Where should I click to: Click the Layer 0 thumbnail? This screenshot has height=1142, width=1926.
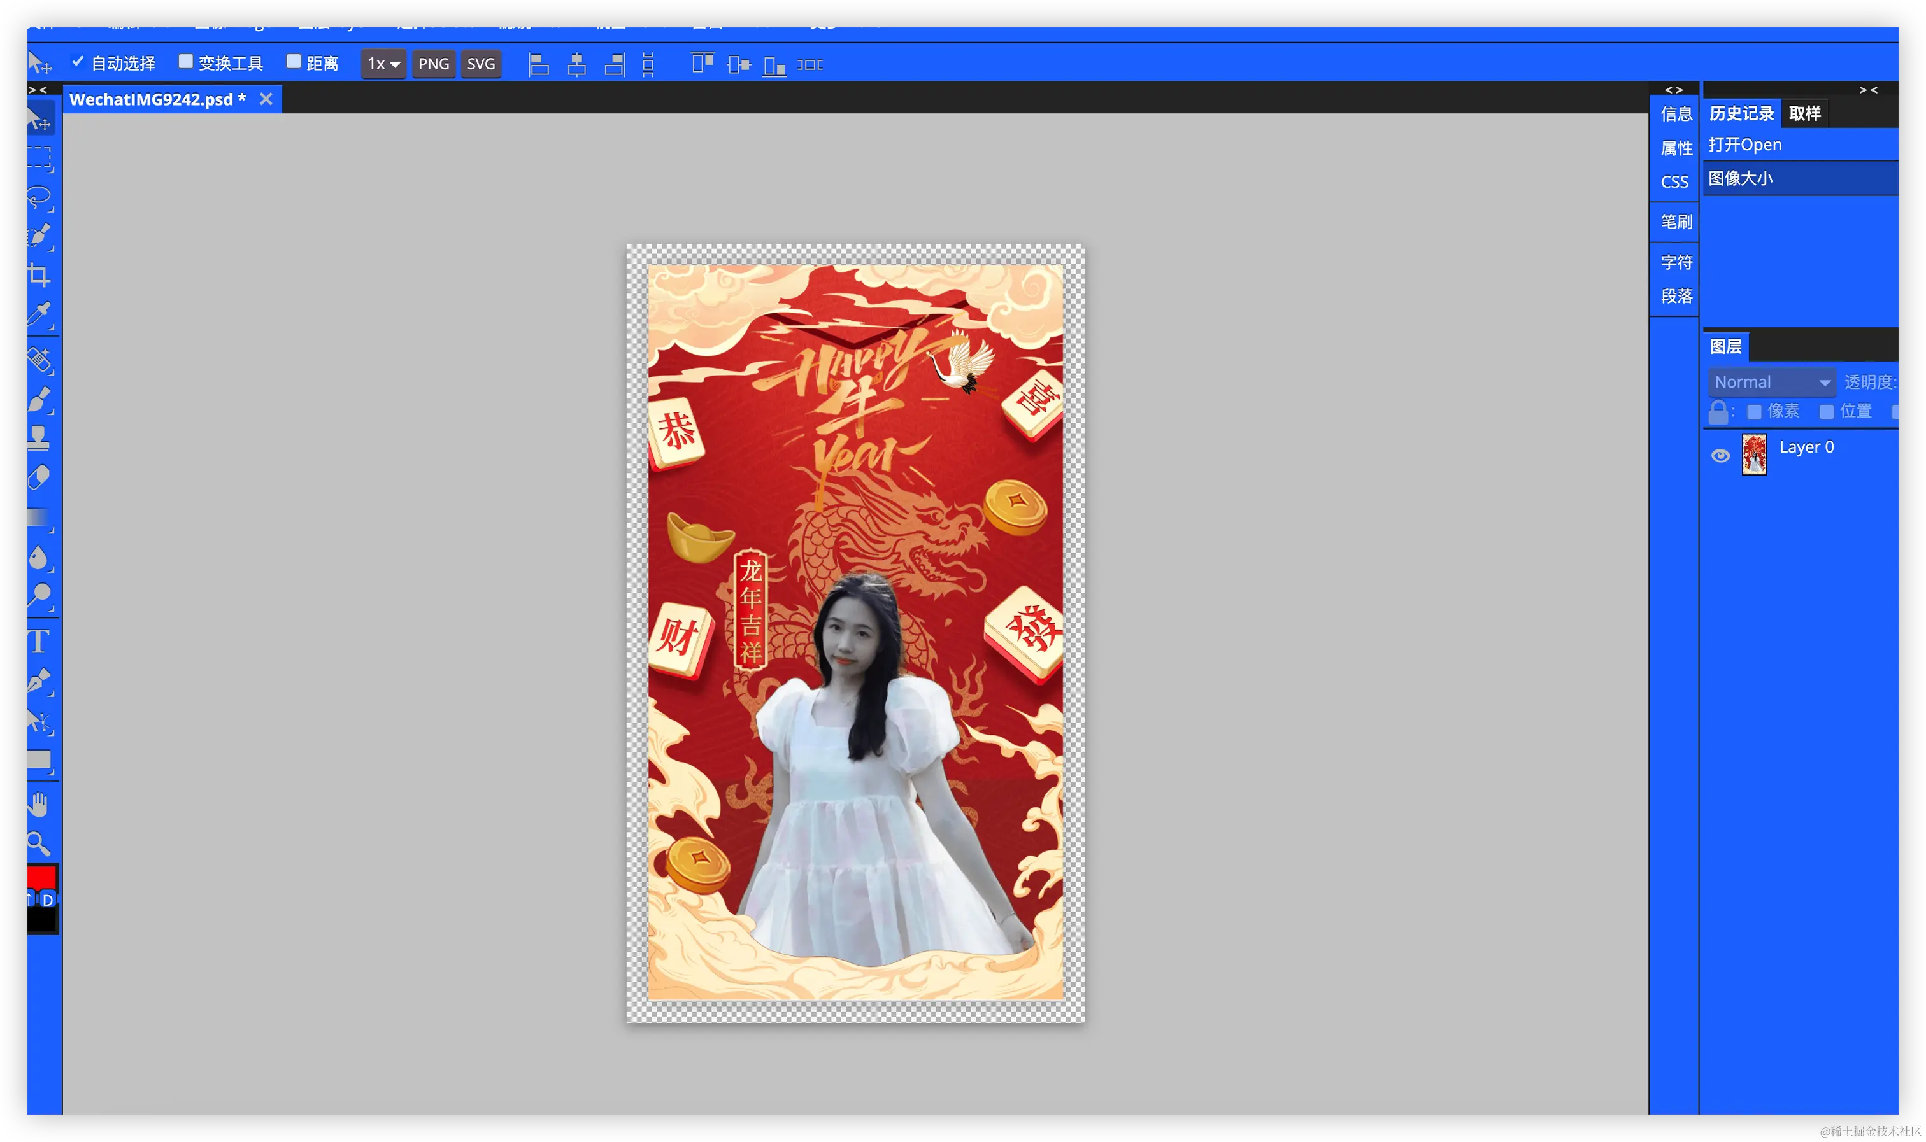coord(1754,455)
